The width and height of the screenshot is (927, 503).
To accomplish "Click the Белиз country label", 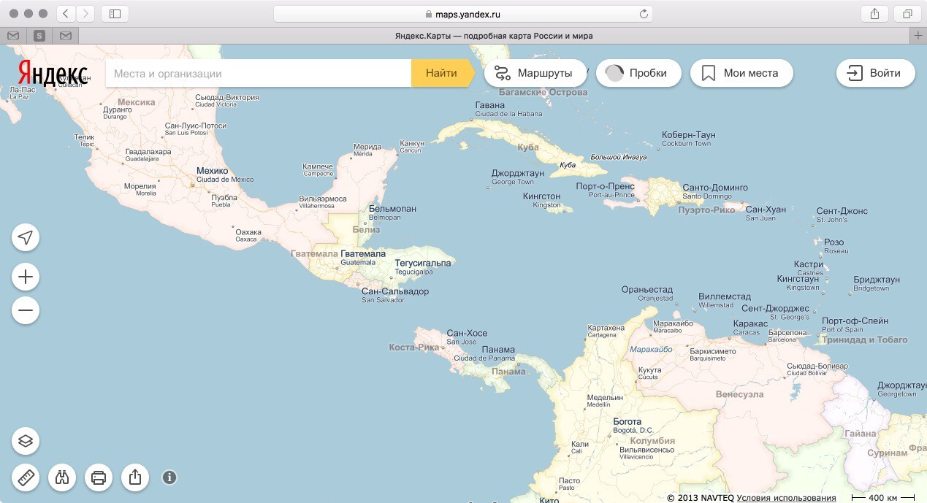I will [366, 230].
